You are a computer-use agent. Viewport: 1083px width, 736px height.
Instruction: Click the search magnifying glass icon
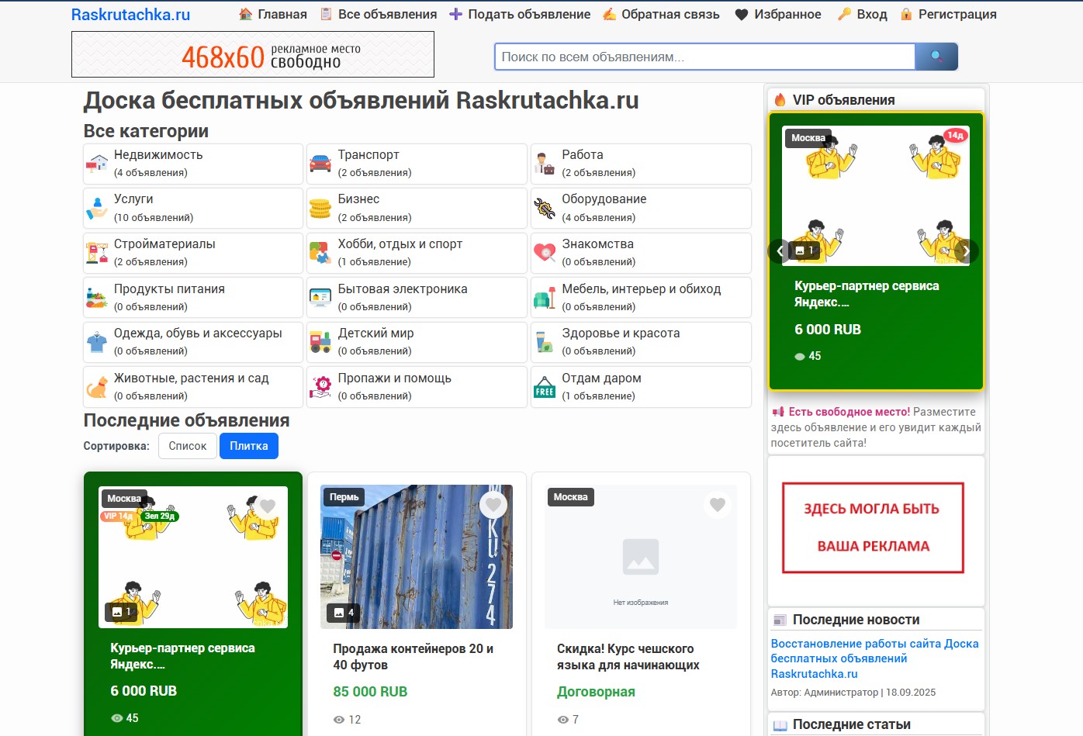(x=936, y=56)
